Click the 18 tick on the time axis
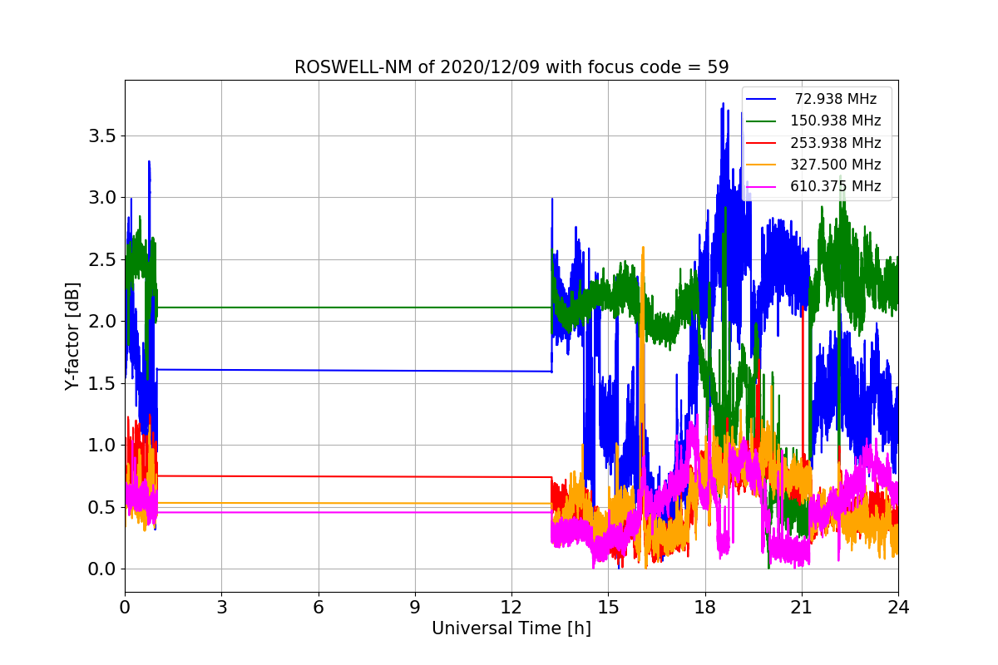 [704, 608]
